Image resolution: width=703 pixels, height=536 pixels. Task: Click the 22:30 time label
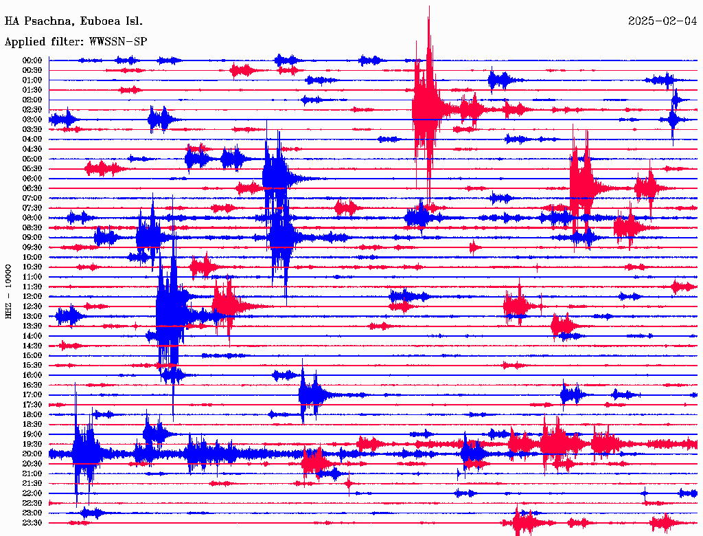pyautogui.click(x=32, y=503)
